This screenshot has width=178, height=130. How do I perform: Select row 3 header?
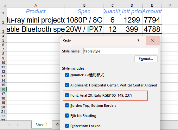click(3, 29)
